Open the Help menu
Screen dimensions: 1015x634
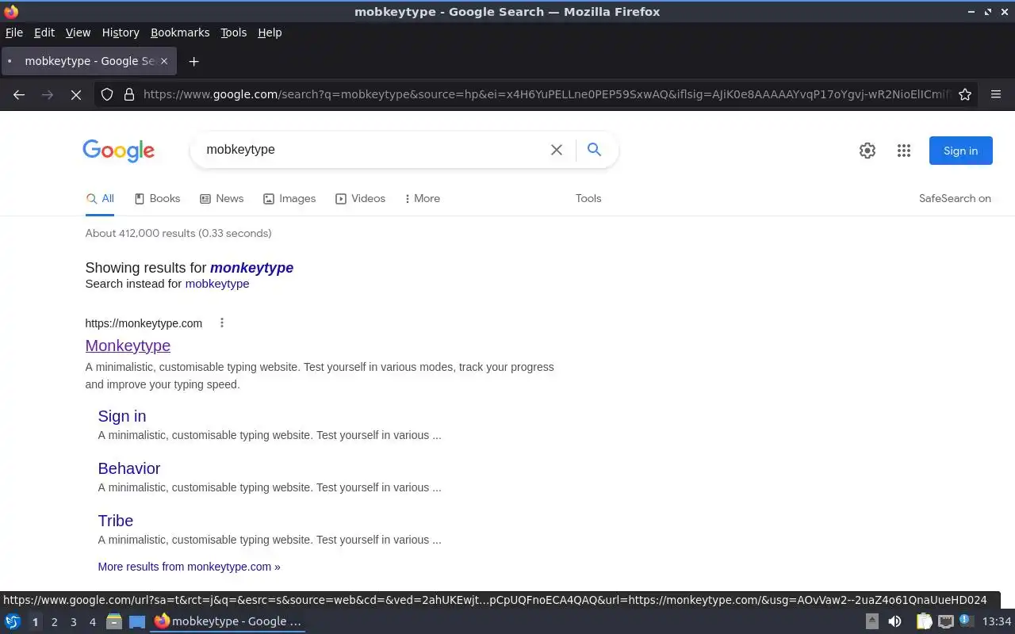(x=270, y=32)
